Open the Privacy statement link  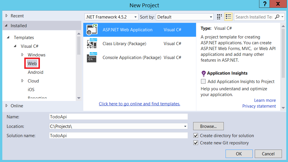[259, 106]
